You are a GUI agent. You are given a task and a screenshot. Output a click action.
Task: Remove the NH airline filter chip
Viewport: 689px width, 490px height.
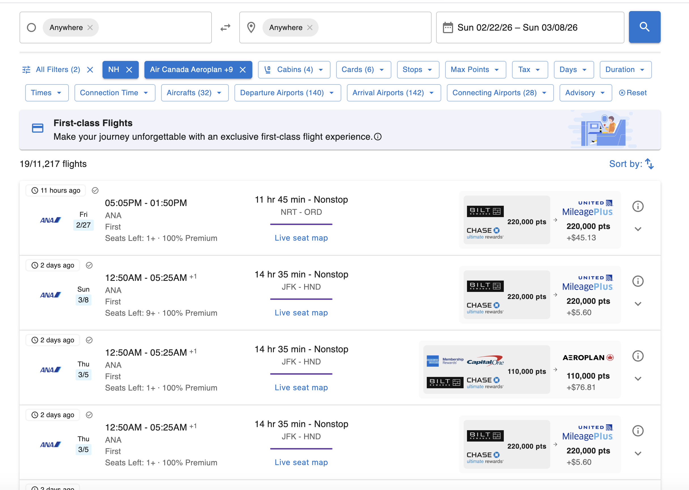pos(129,70)
